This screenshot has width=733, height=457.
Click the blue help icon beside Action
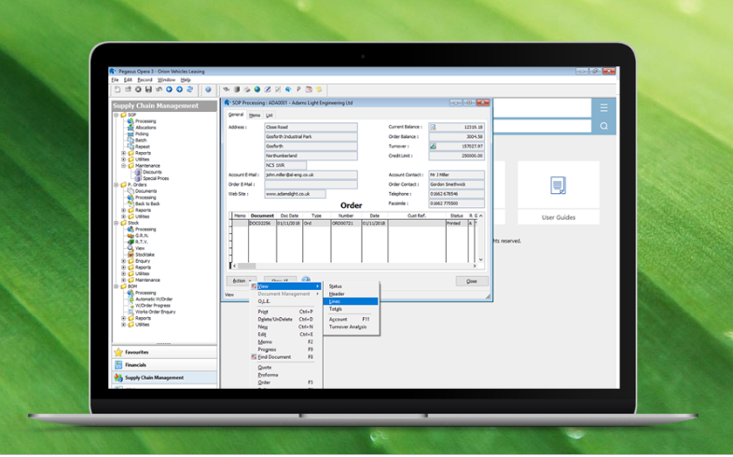(305, 280)
